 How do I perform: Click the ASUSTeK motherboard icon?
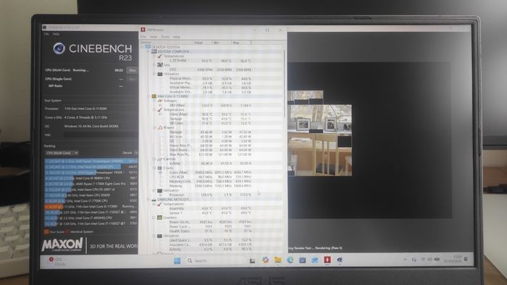click(154, 51)
